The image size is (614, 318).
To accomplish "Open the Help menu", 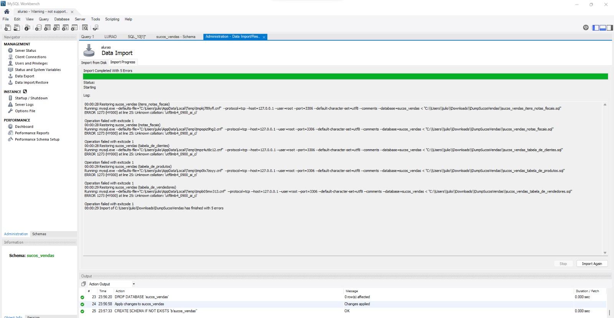I will 128,19.
